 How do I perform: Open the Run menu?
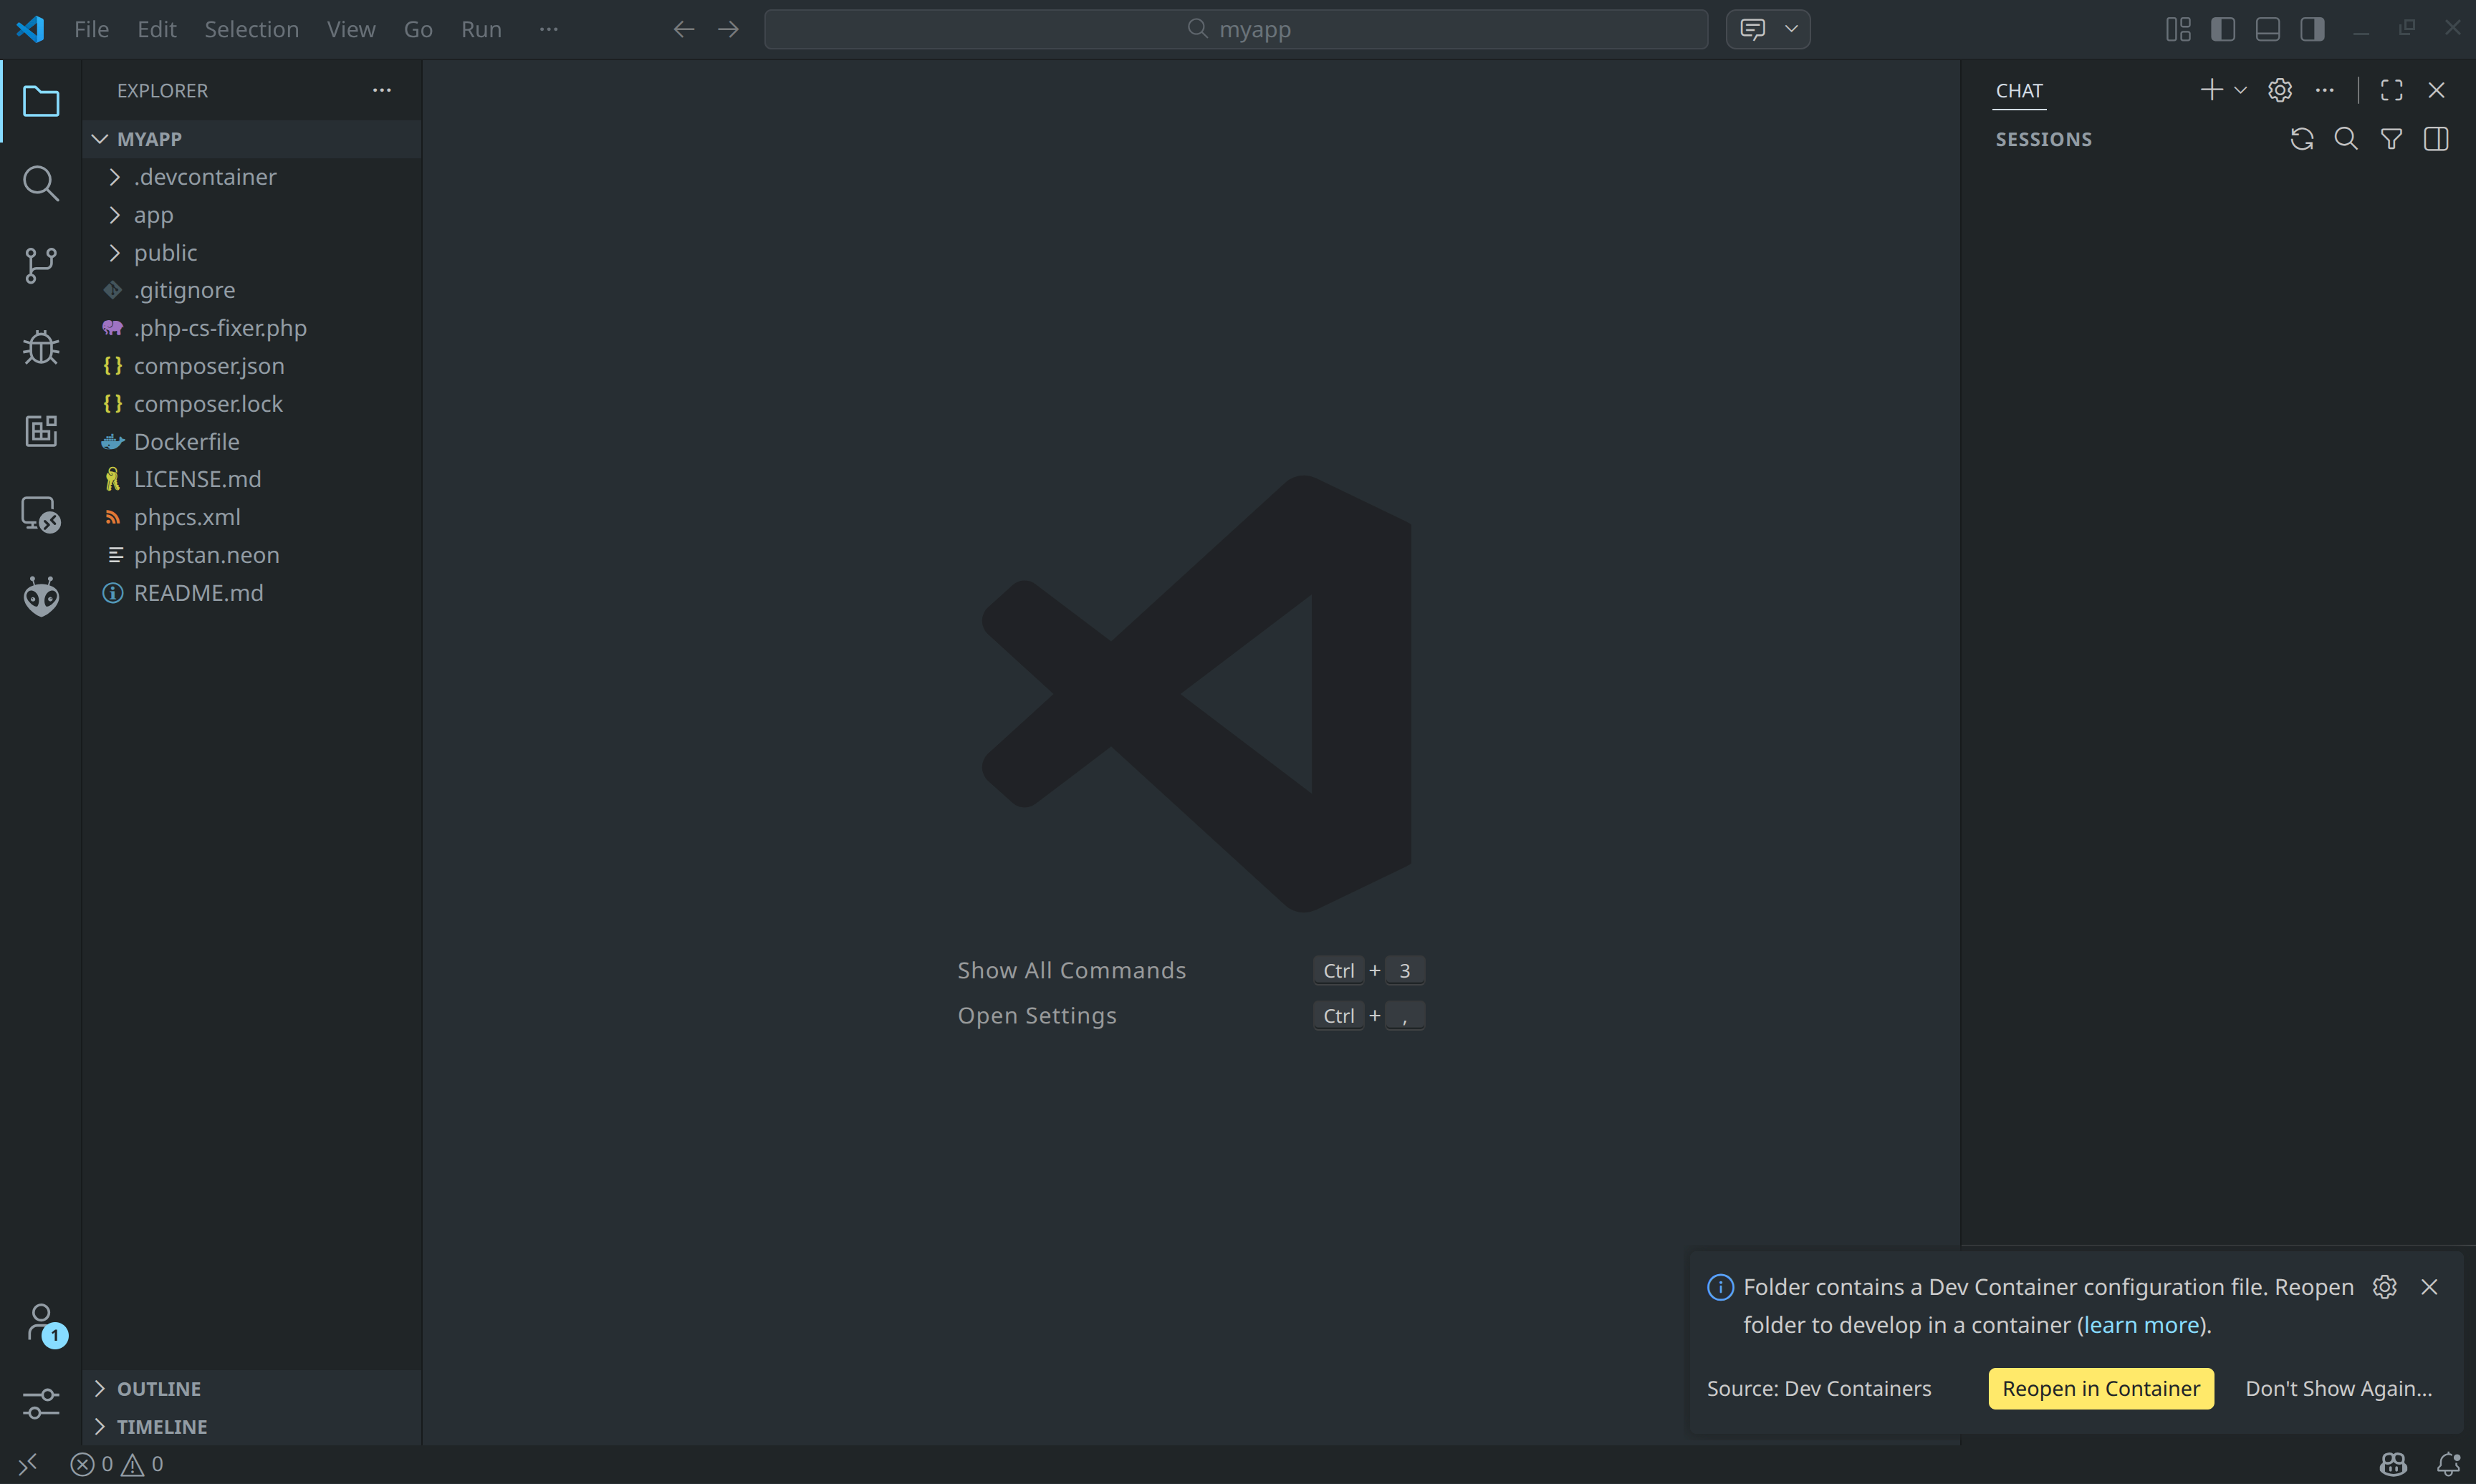pos(481,29)
